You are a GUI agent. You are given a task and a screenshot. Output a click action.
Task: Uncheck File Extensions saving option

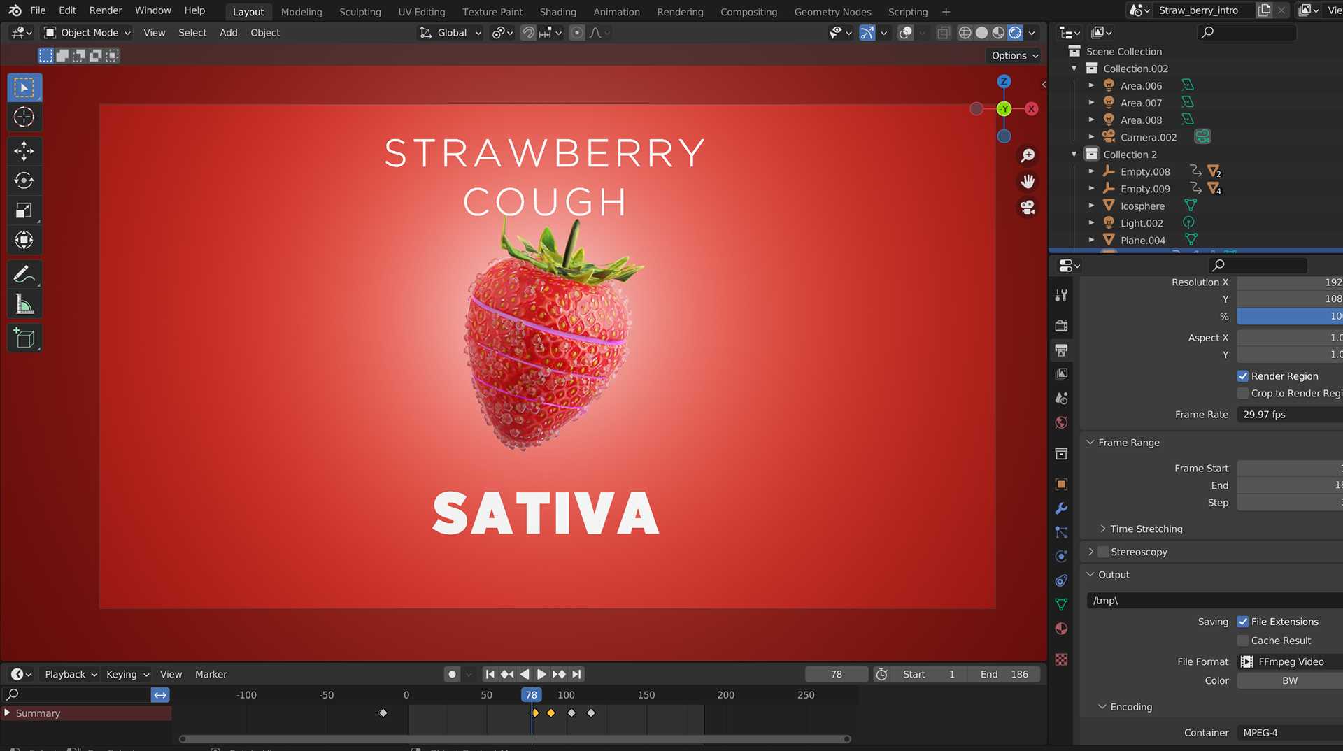click(1242, 622)
